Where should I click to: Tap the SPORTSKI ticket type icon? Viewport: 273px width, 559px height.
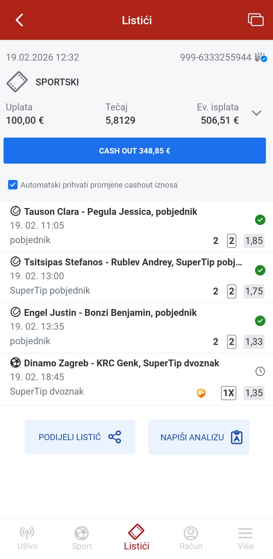17,82
